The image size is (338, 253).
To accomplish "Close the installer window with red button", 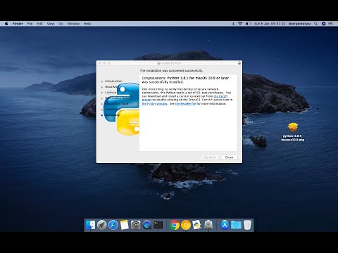I will (99, 63).
